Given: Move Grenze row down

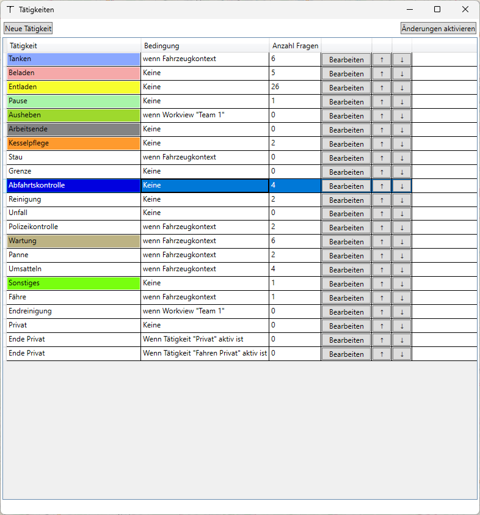Looking at the screenshot, I should tap(402, 172).
